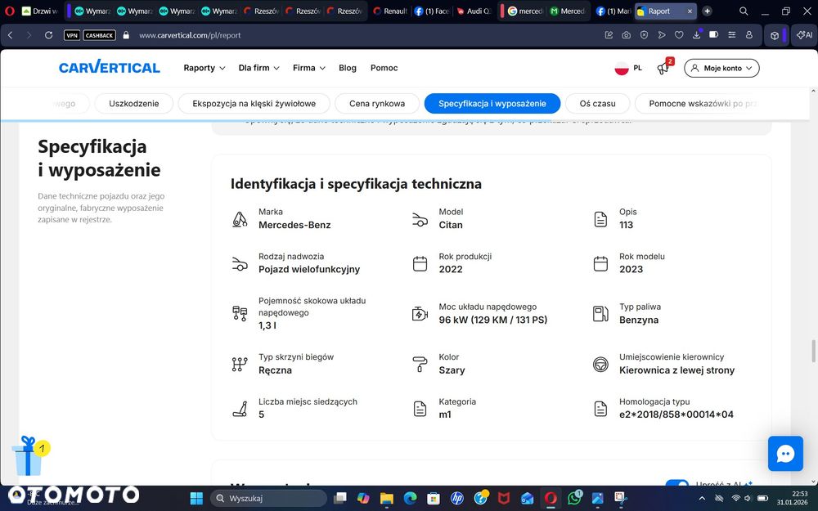818x511 pixels.
Task: Open Opera easy setup sliders icon
Action: click(732, 35)
